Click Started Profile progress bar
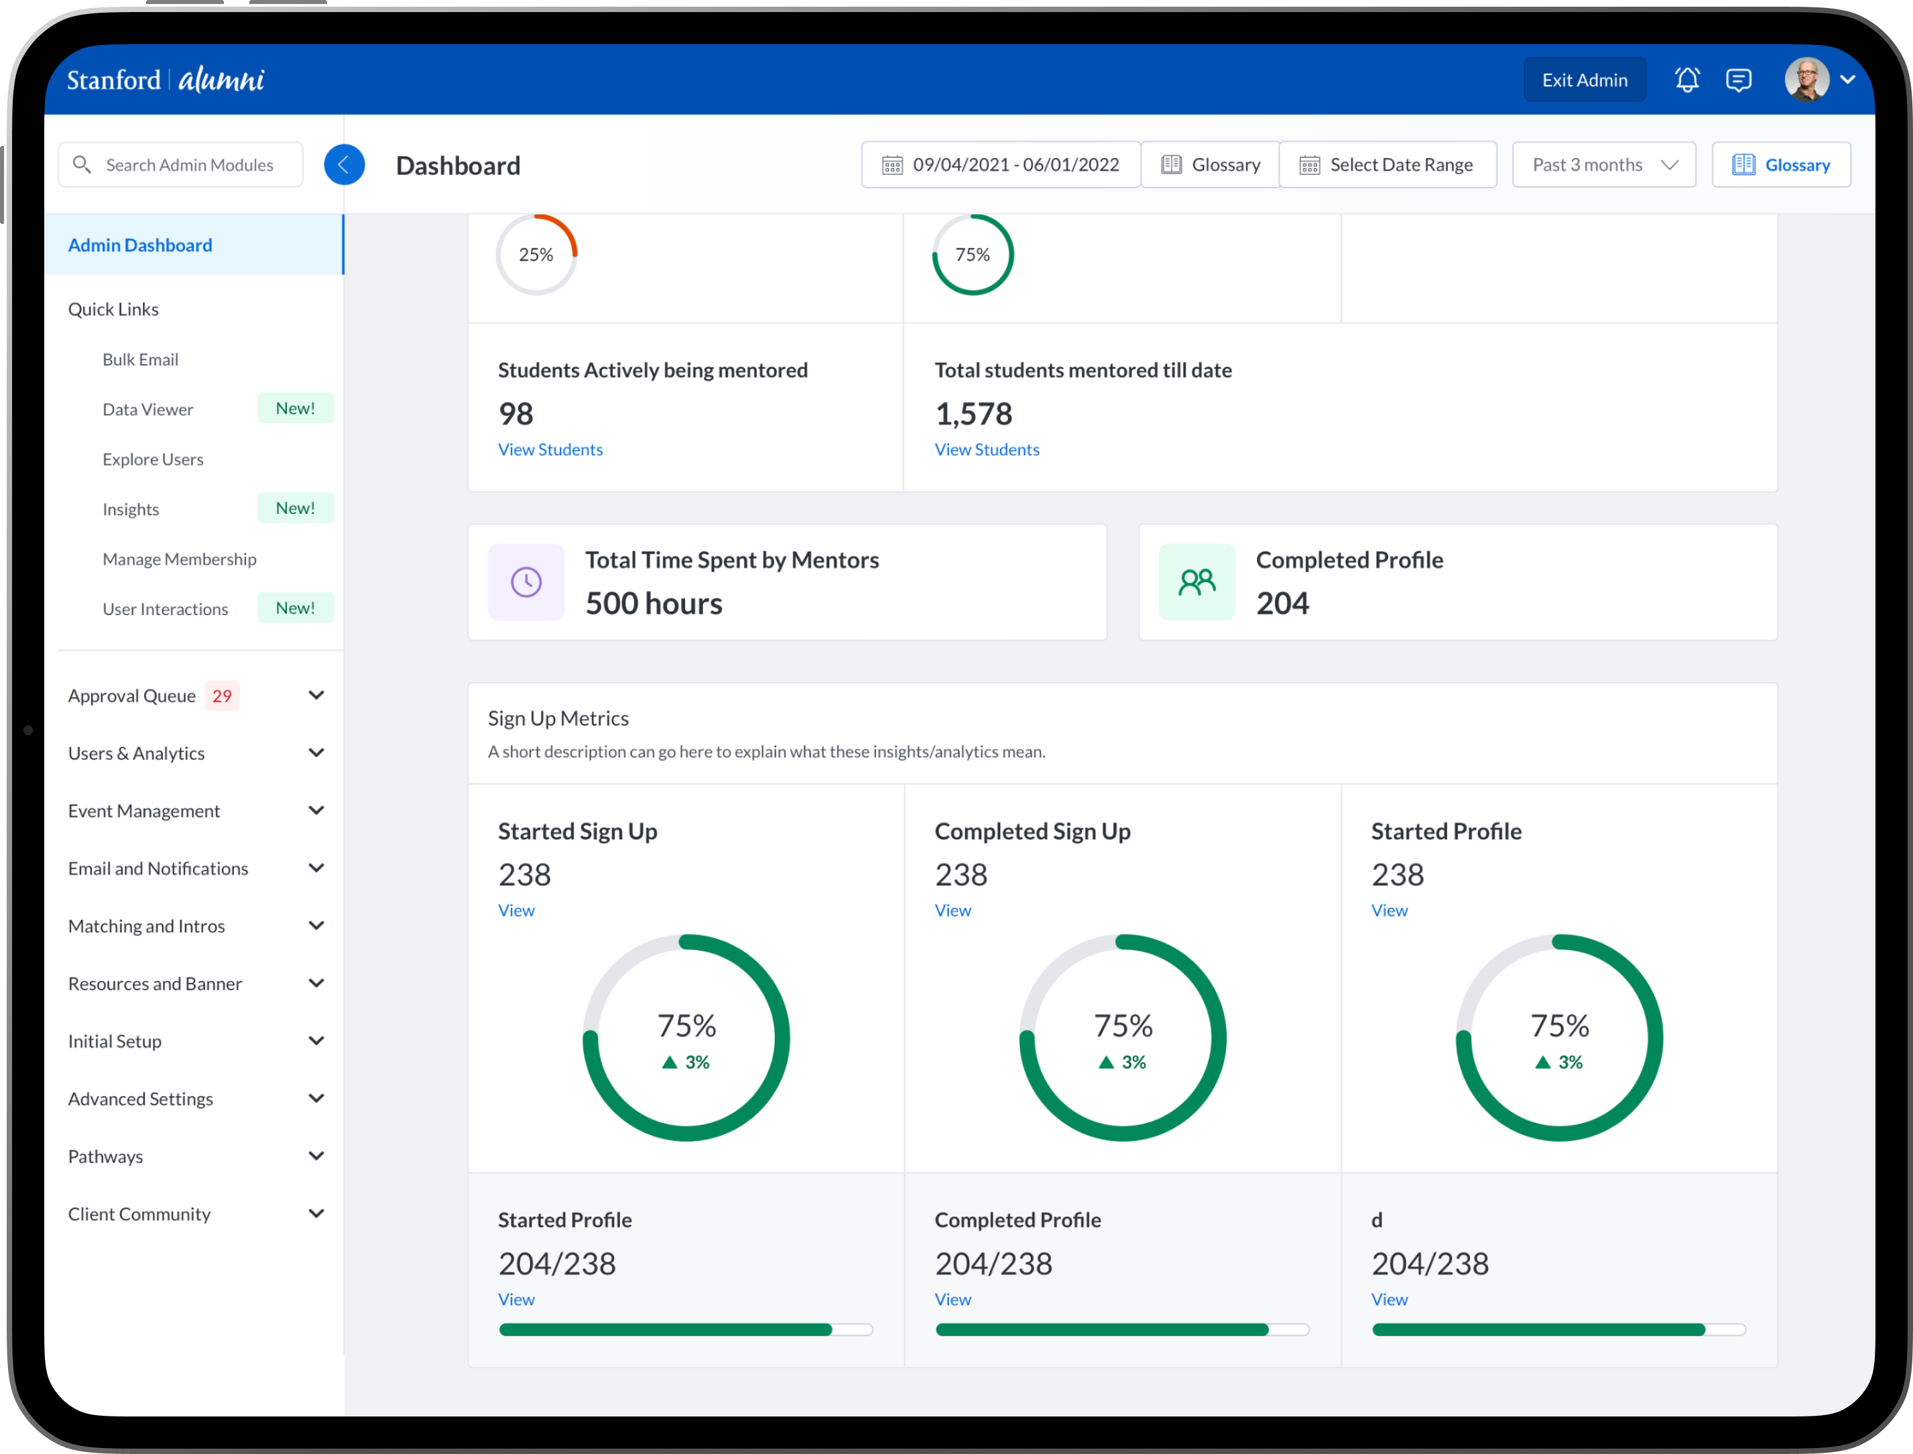1913x1454 pixels. click(686, 1329)
